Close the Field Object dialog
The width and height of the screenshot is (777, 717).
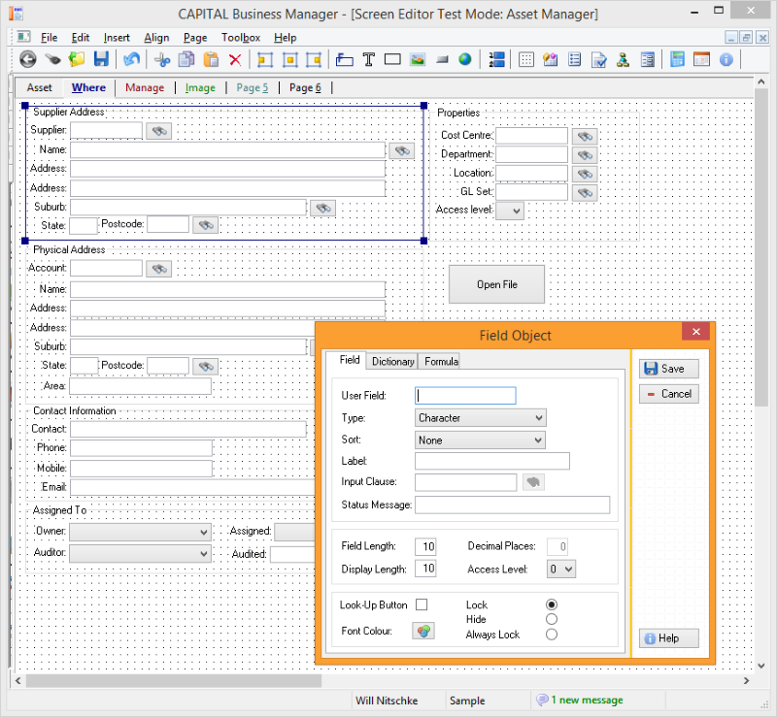(x=695, y=331)
